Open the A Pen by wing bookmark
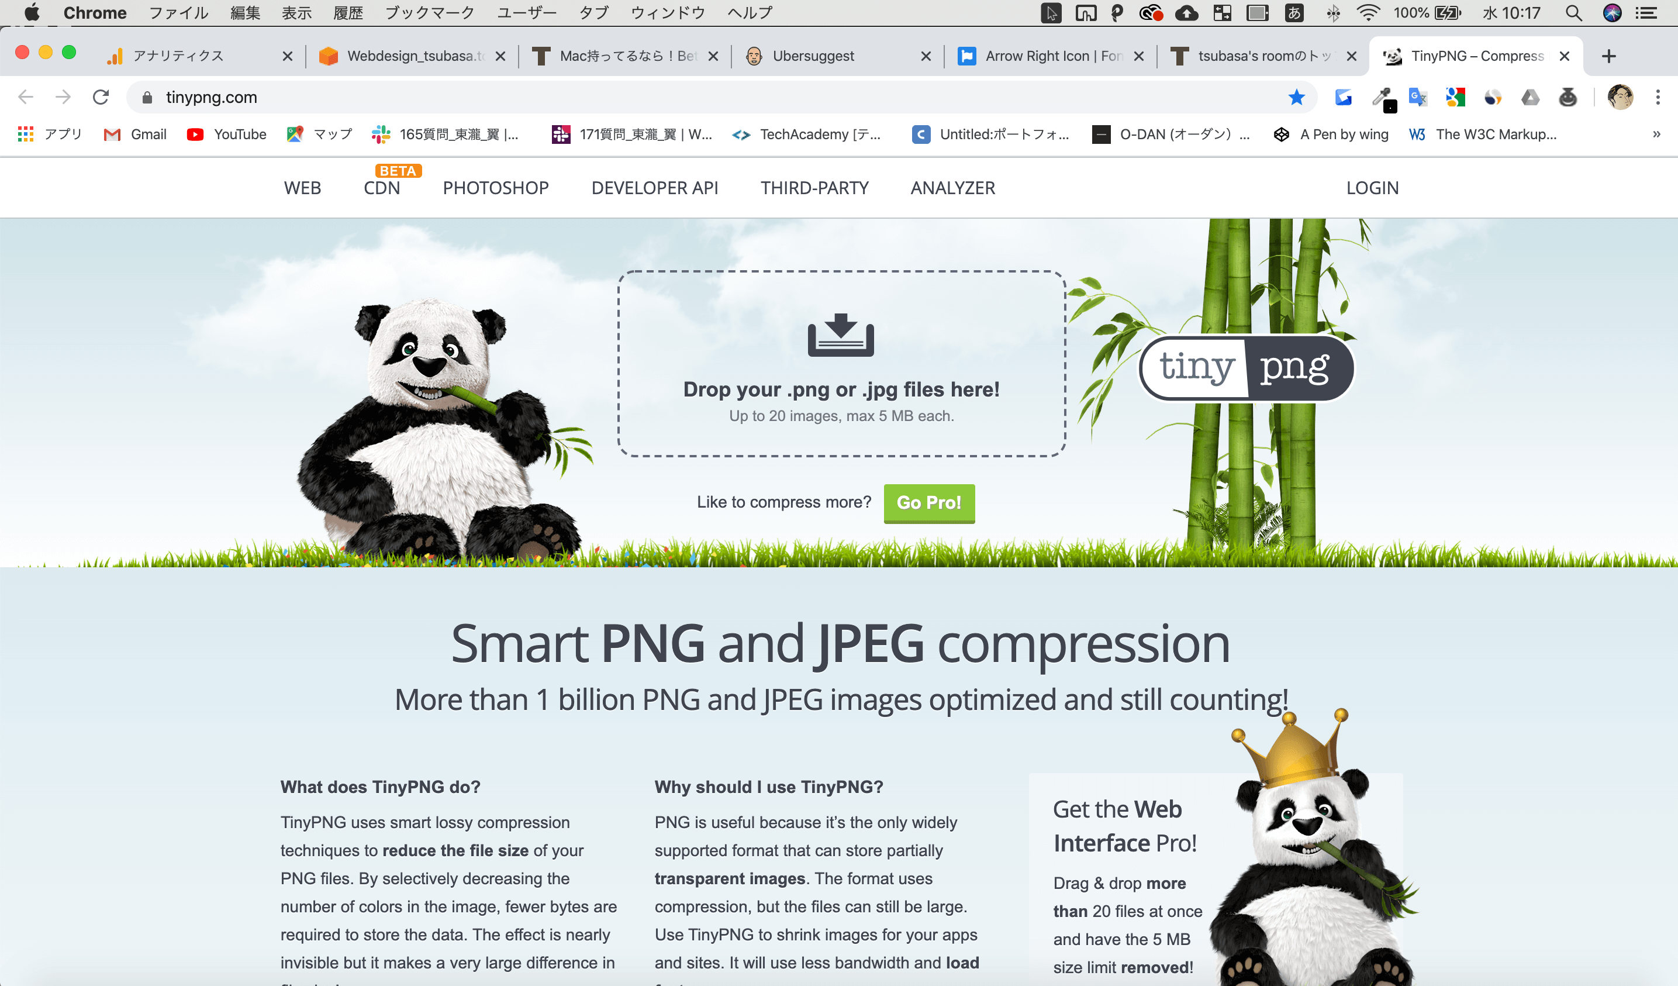Image resolution: width=1678 pixels, height=986 pixels. 1331,135
